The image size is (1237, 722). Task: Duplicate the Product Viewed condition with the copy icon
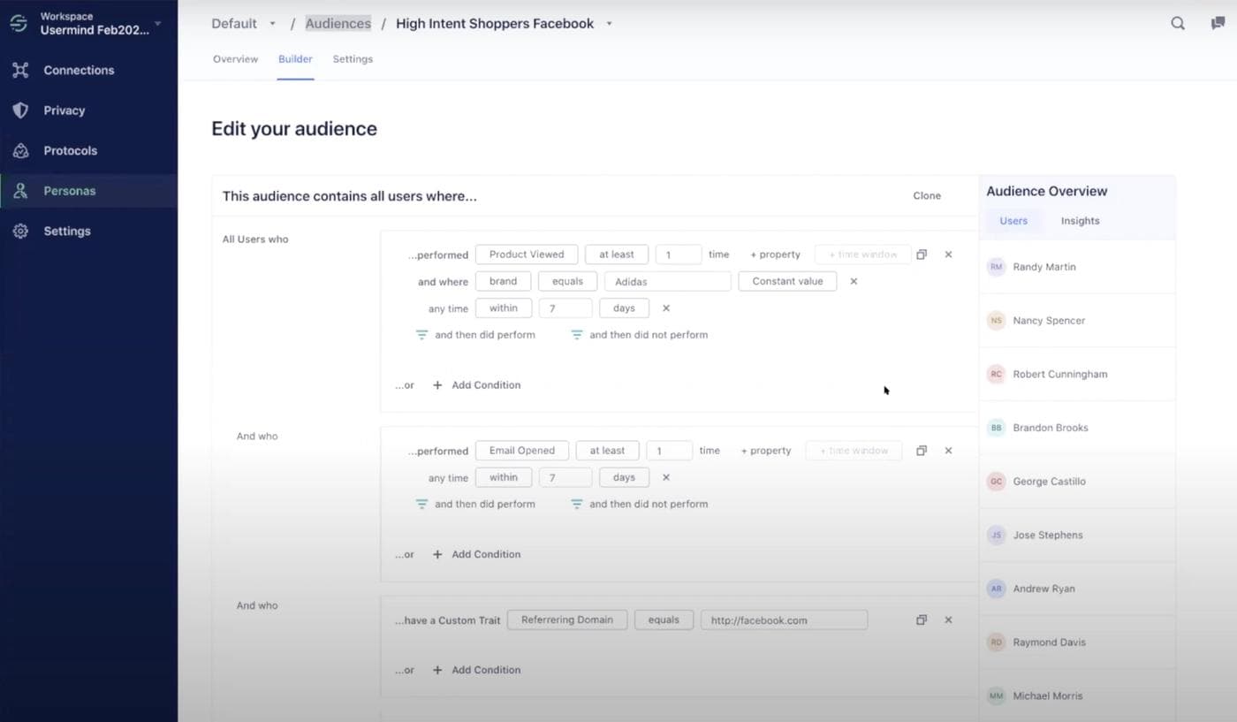click(922, 254)
